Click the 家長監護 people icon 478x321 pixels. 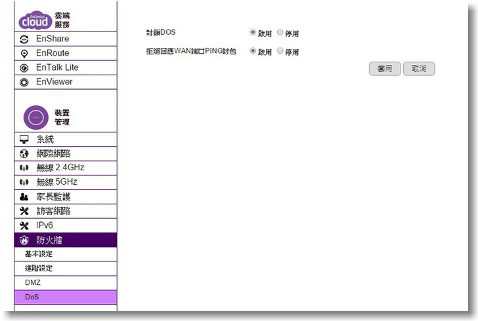click(24, 197)
